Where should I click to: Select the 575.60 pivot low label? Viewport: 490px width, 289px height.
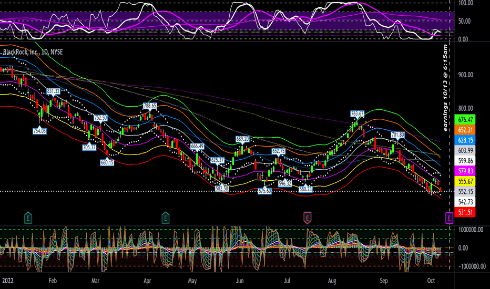click(264, 191)
